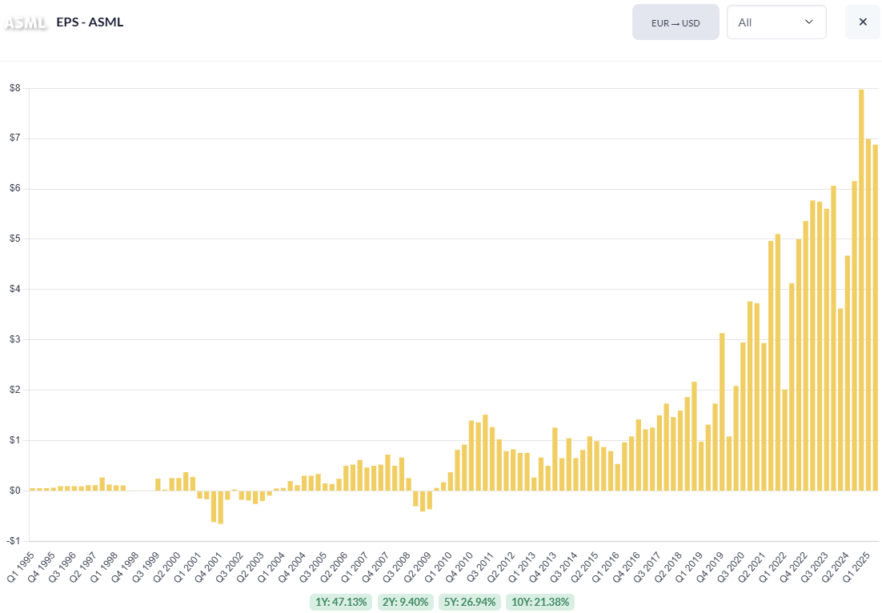Screen dimensions: 882x613
Task: Click the Q3 2011 x-axis label
Action: click(x=479, y=567)
